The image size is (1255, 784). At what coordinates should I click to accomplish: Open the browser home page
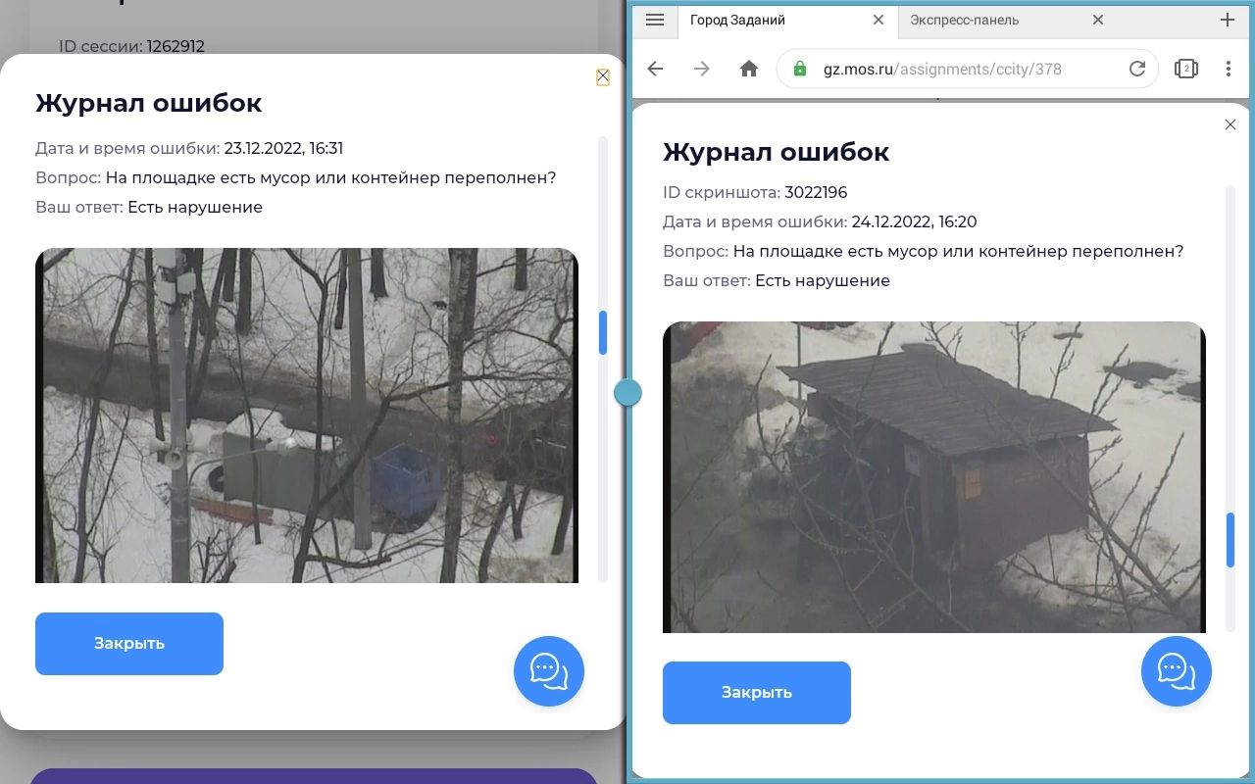[749, 69]
